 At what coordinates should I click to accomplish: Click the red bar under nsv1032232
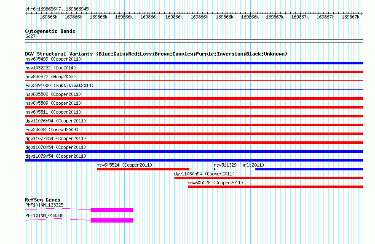(x=194, y=72)
